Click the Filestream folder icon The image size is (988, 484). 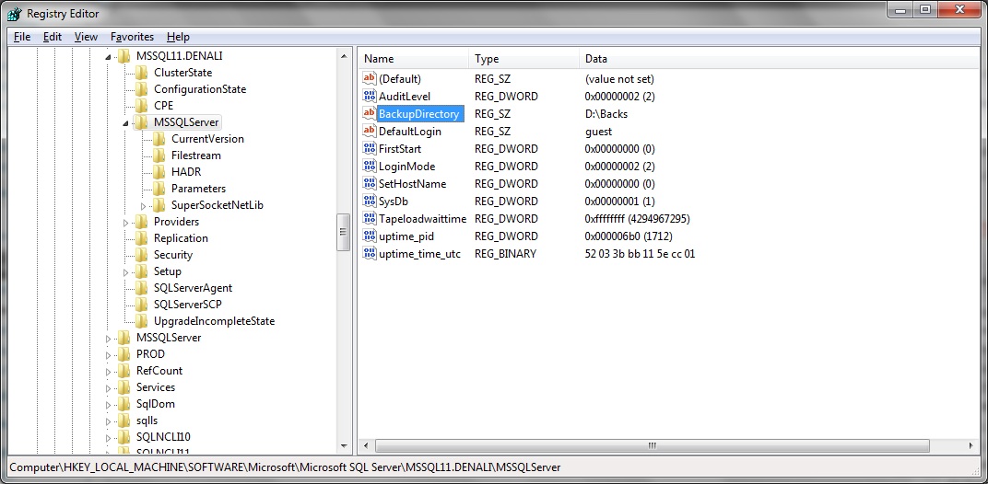159,156
